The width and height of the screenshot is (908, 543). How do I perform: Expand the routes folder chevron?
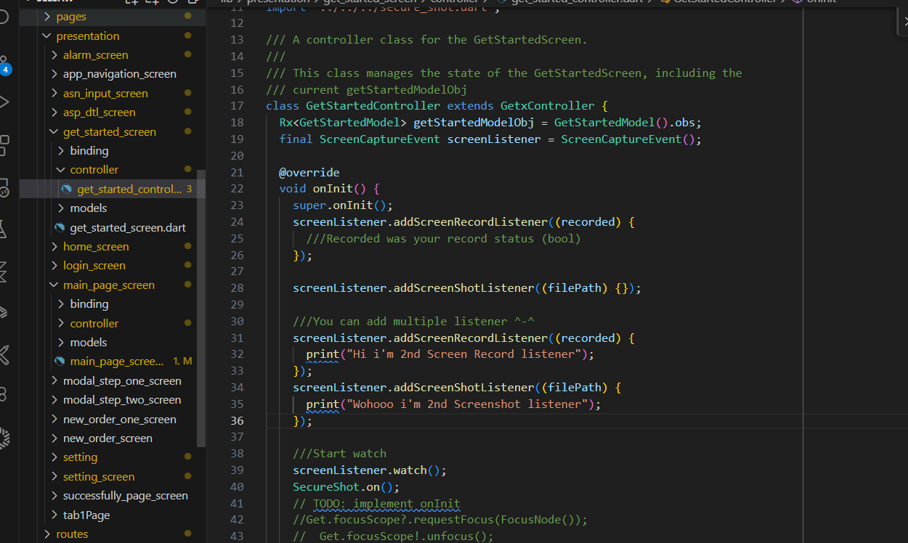coord(47,534)
